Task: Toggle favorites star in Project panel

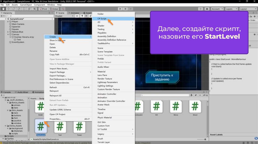Action: 200,95
